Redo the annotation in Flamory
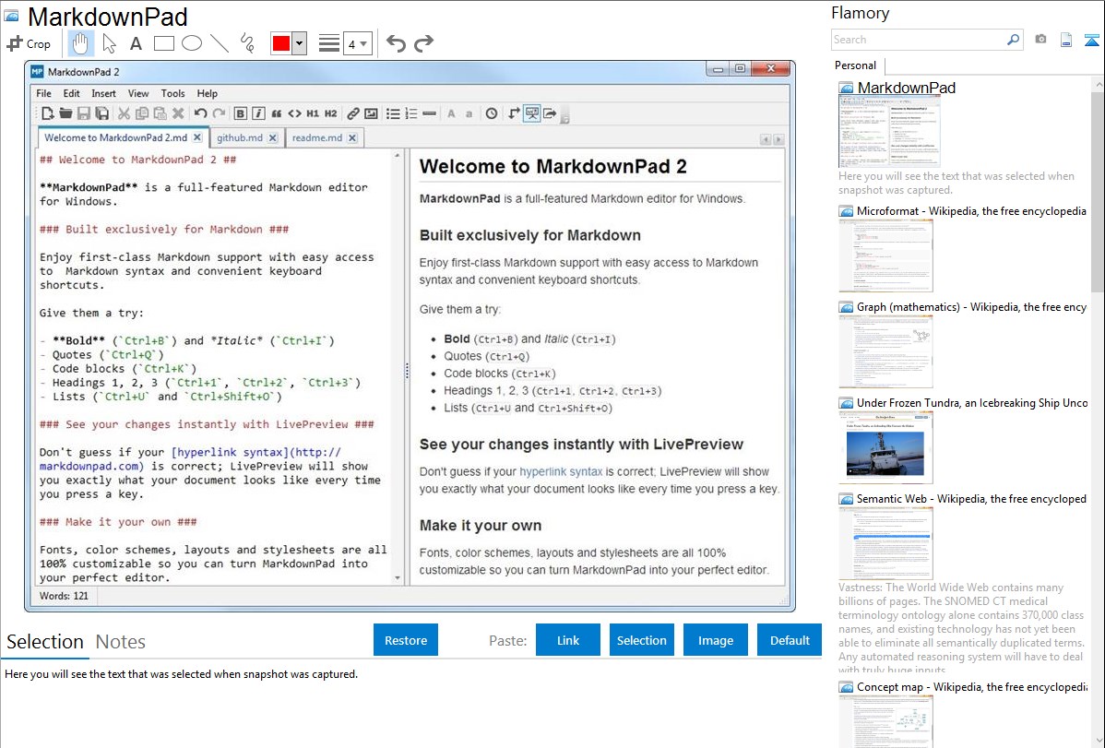Screen dimensions: 1105x748 pos(423,43)
